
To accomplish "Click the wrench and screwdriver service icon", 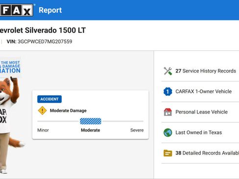I will click(x=168, y=71).
